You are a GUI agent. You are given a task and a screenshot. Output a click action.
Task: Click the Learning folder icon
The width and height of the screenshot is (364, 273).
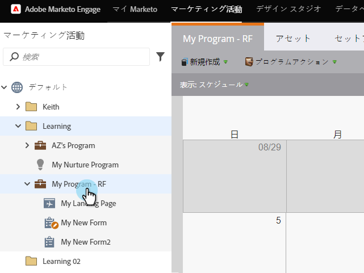tap(31, 126)
